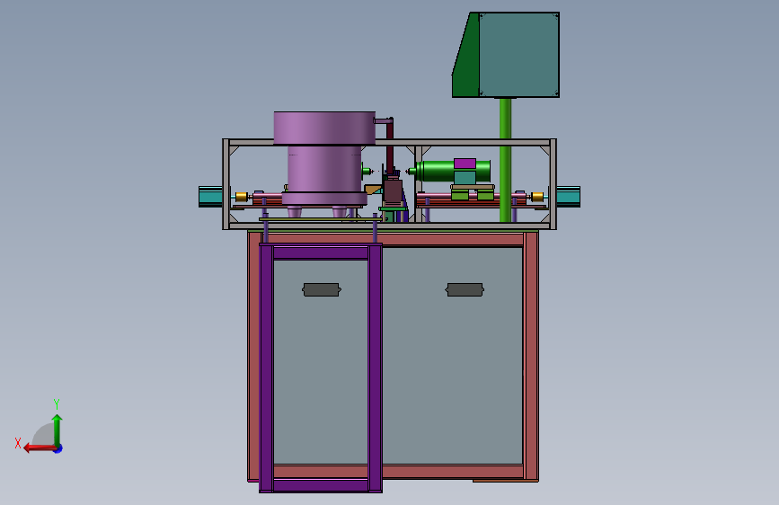The image size is (779, 505).
Task: Select the teal rail end on the left side
Action: (x=210, y=196)
